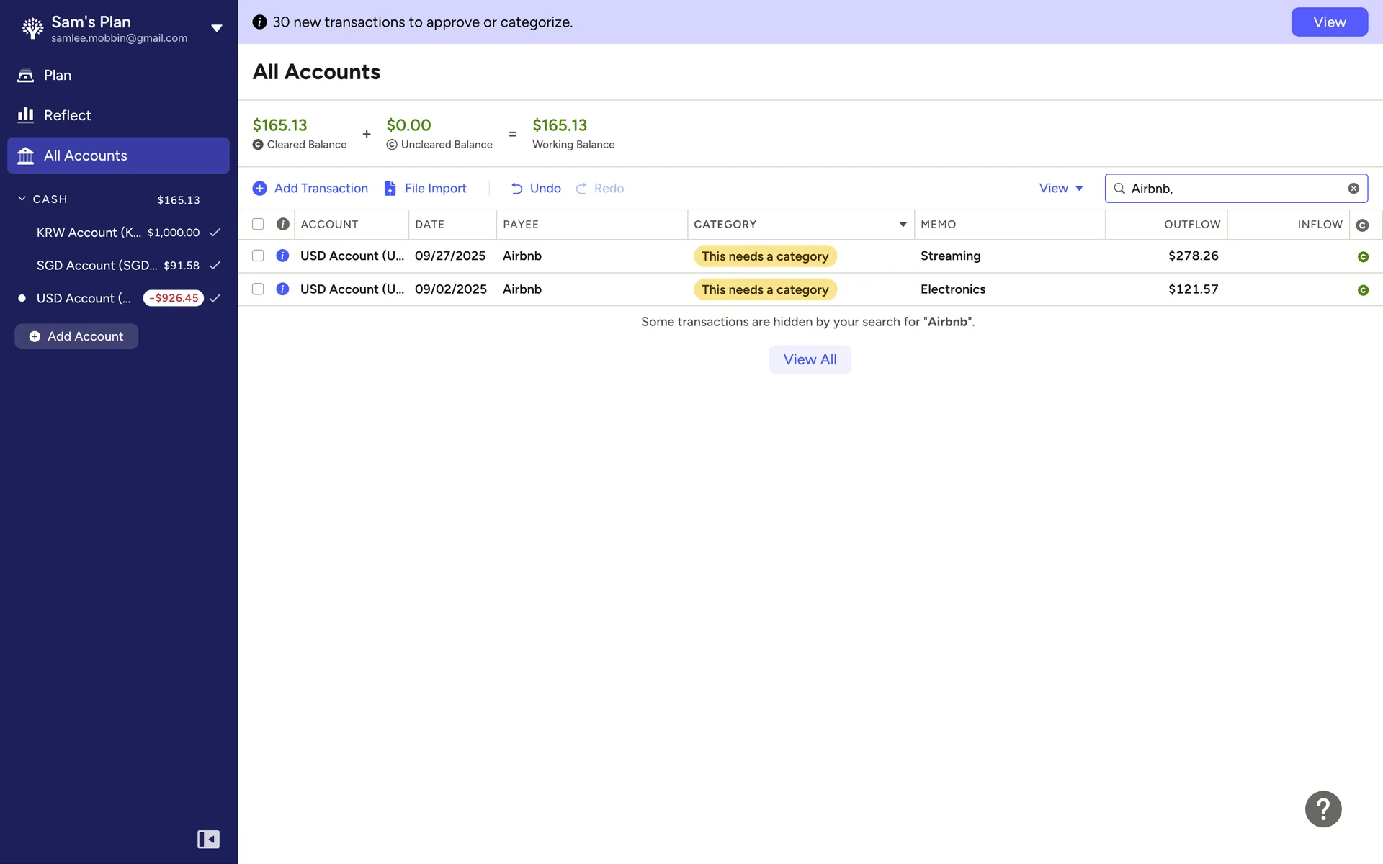Click info icon on 09/02/2025 Airbnb row
Viewport: 1383px width, 864px height.
pyautogui.click(x=282, y=289)
